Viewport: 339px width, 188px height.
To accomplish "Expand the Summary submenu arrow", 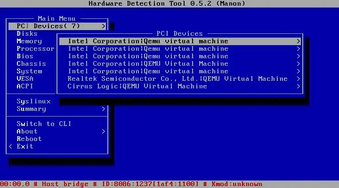I will coord(103,109).
